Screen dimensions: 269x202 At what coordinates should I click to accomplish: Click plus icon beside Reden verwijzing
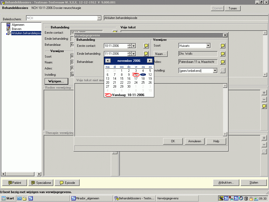pos(264,93)
